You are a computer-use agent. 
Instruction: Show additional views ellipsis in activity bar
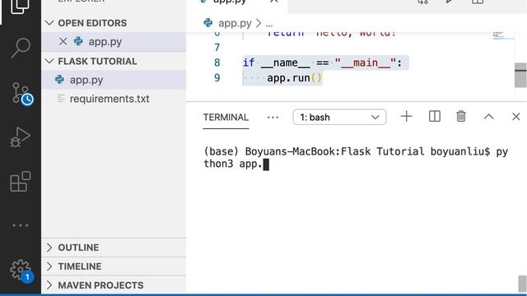tap(20, 225)
